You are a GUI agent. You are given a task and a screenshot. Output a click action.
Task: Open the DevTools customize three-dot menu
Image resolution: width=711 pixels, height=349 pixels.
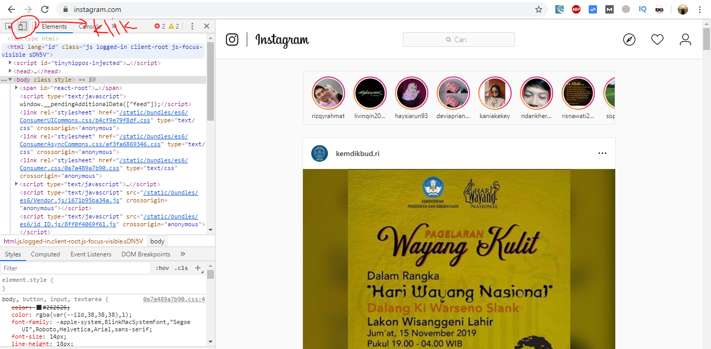pyautogui.click(x=192, y=26)
